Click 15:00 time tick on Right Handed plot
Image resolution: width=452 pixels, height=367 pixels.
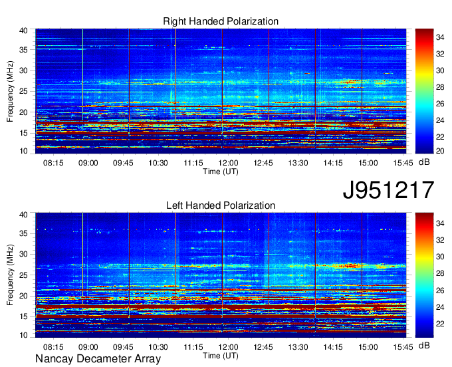pos(368,163)
